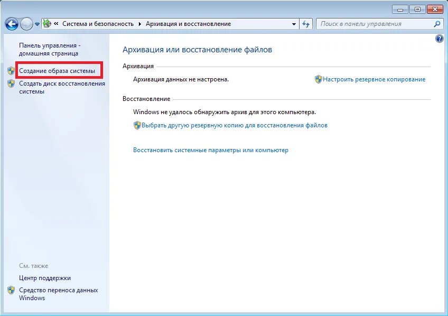Click the shield icon beside Создать диск восстановления
This screenshot has width=448, height=316.
tap(11, 83)
